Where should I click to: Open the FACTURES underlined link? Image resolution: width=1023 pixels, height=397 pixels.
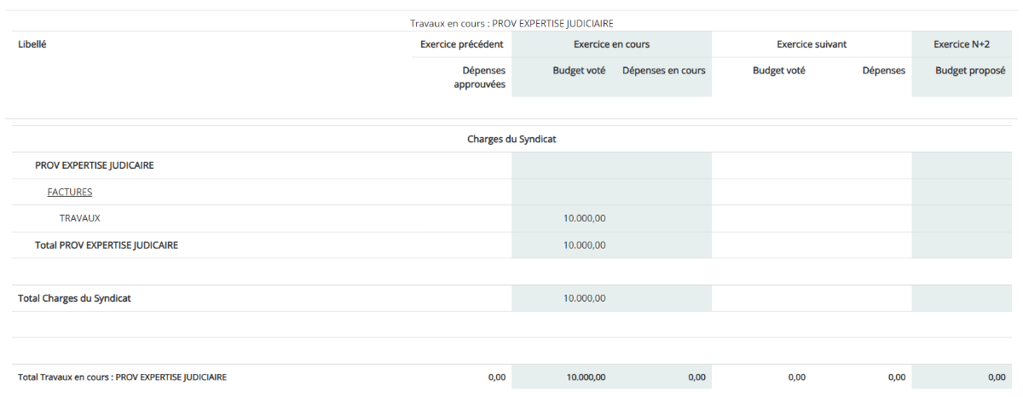click(x=70, y=192)
